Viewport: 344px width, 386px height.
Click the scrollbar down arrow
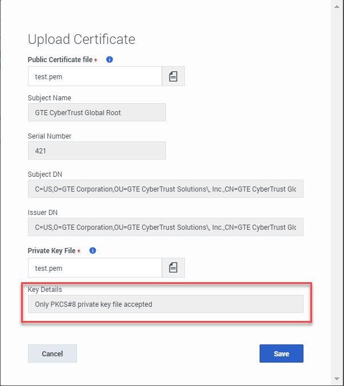(x=337, y=379)
